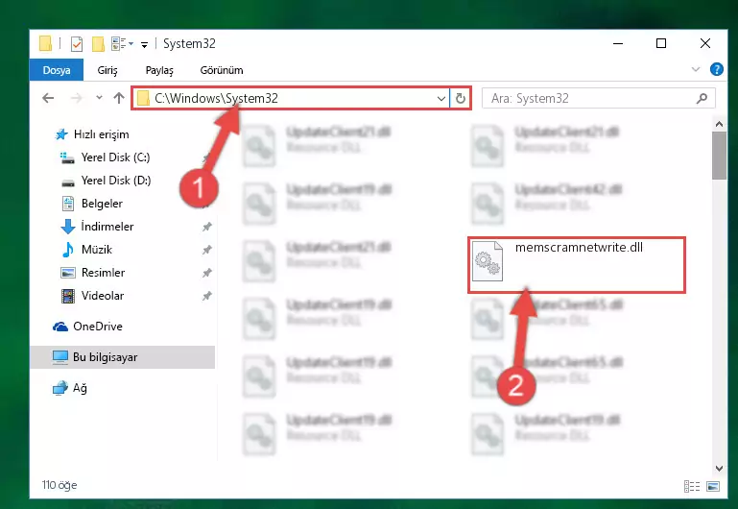The width and height of the screenshot is (738, 509).
Task: Open the Paylaş ribbon tab
Action: (x=159, y=70)
